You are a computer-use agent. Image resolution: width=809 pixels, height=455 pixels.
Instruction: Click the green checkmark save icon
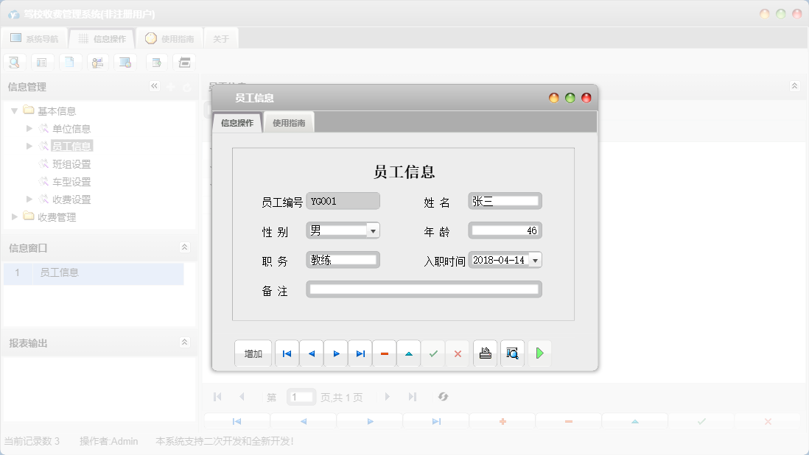pos(433,354)
